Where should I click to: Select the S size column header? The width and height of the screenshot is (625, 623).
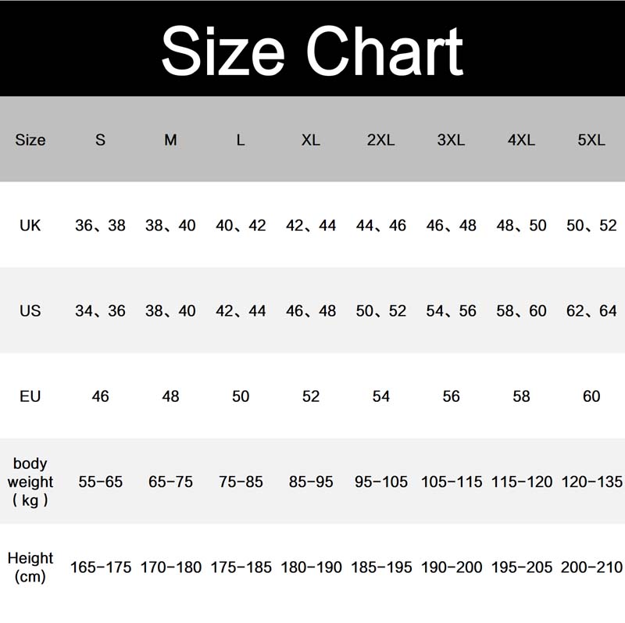point(100,141)
